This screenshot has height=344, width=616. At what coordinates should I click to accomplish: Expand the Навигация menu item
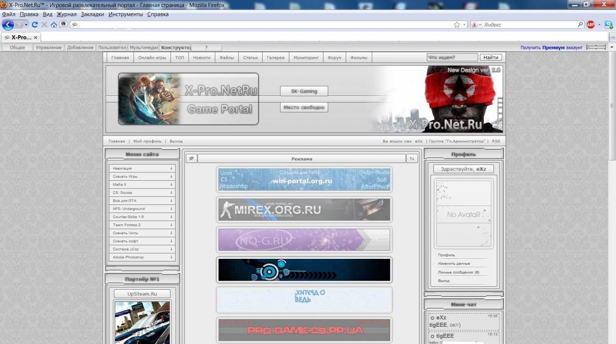[x=142, y=168]
